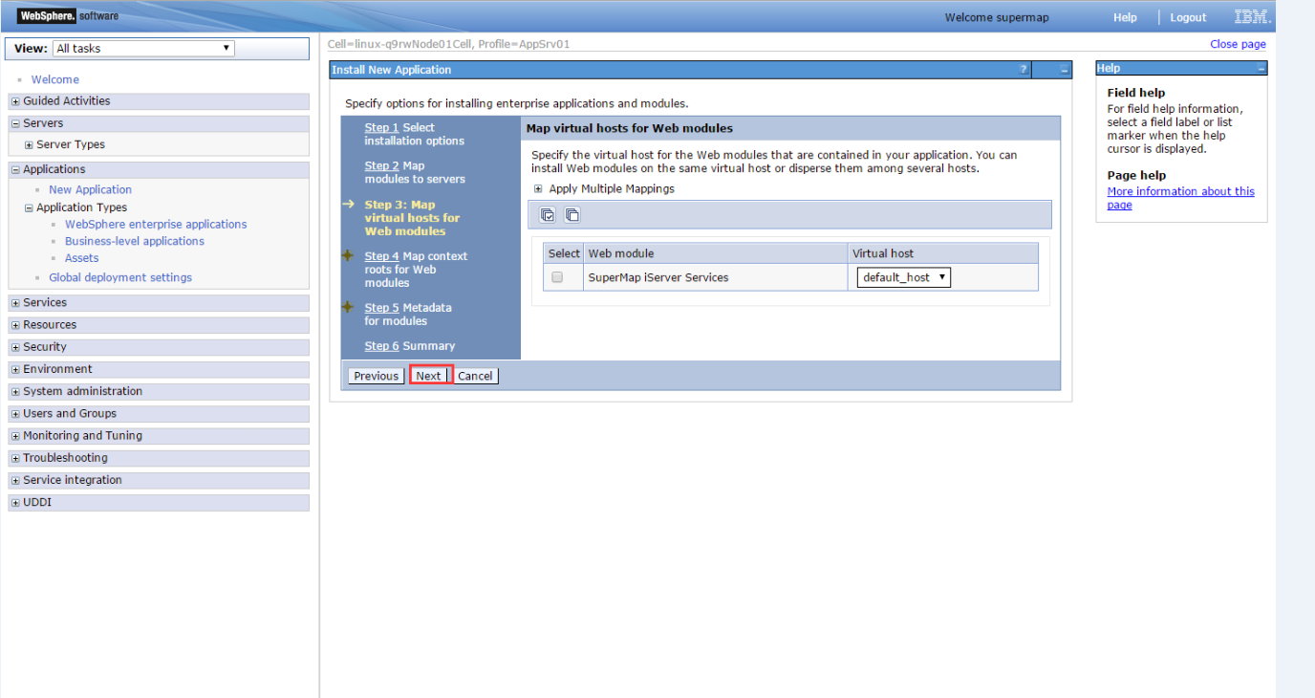The image size is (1315, 698).
Task: Click Logout in the top header
Action: (x=1188, y=17)
